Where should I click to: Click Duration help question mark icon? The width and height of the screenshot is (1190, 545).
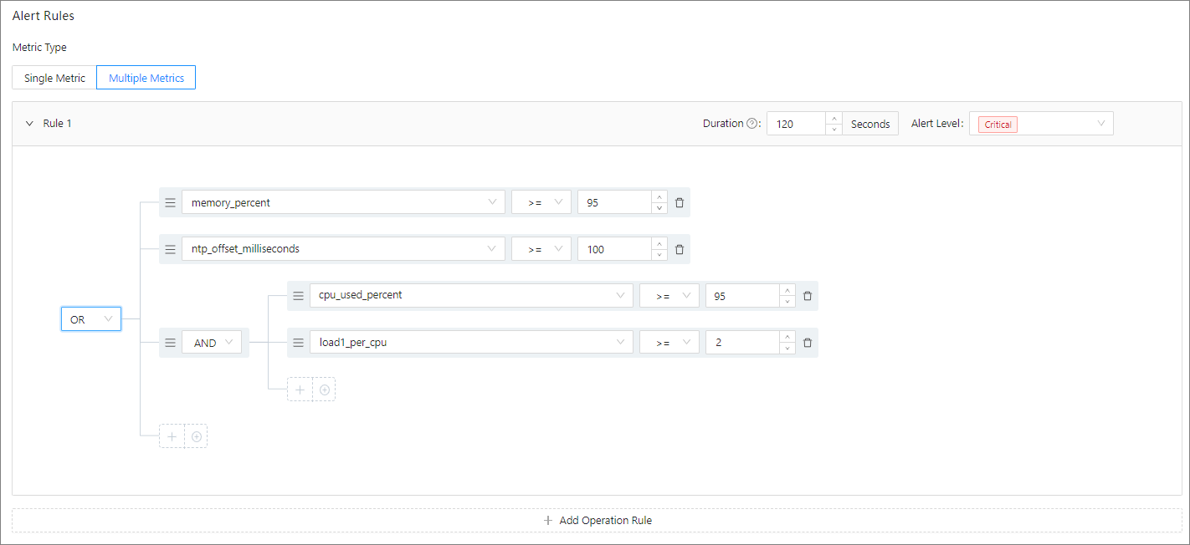[751, 124]
